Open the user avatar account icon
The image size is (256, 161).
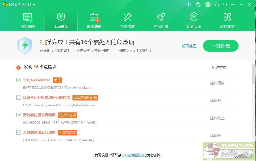[208, 4]
